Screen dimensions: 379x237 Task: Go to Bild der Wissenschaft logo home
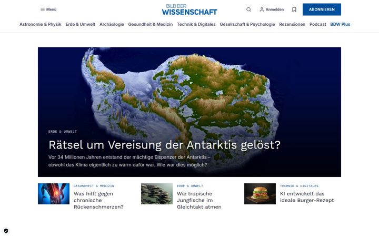coord(189,9)
